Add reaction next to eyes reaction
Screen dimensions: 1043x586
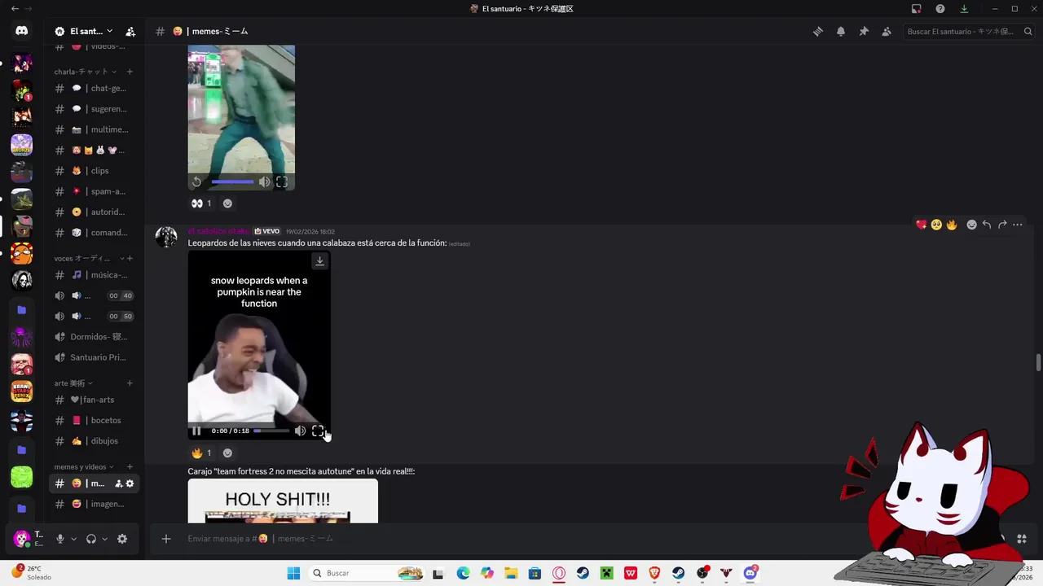point(227,203)
